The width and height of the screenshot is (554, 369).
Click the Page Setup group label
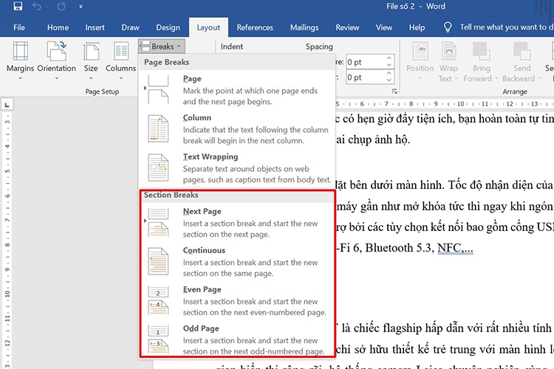tap(102, 92)
